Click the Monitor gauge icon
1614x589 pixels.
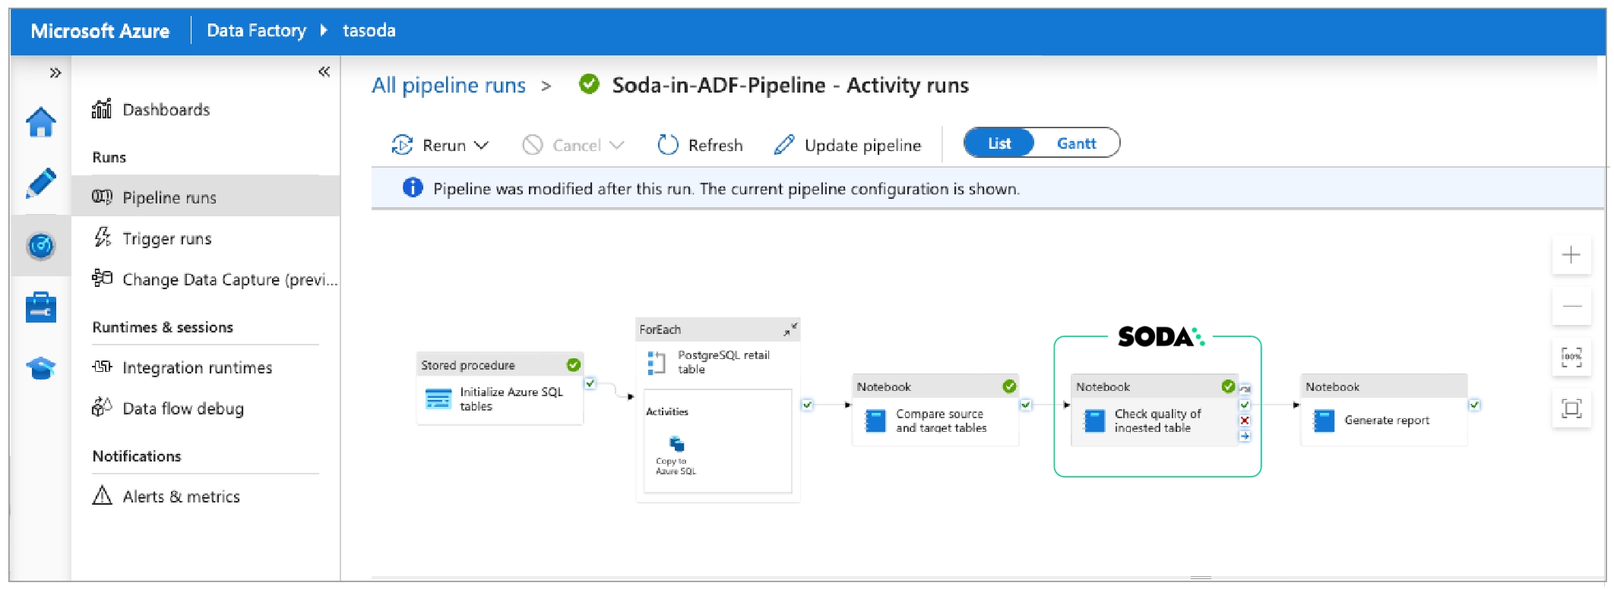41,245
